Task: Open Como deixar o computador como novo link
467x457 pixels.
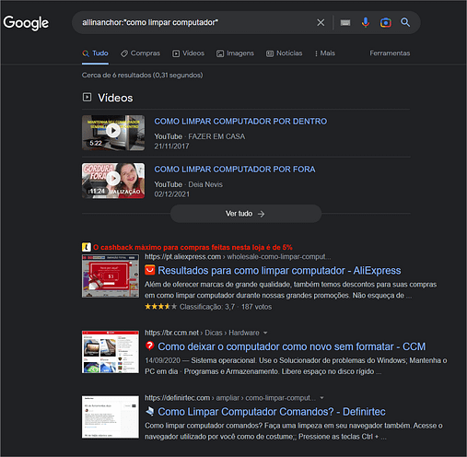Action: (x=291, y=346)
